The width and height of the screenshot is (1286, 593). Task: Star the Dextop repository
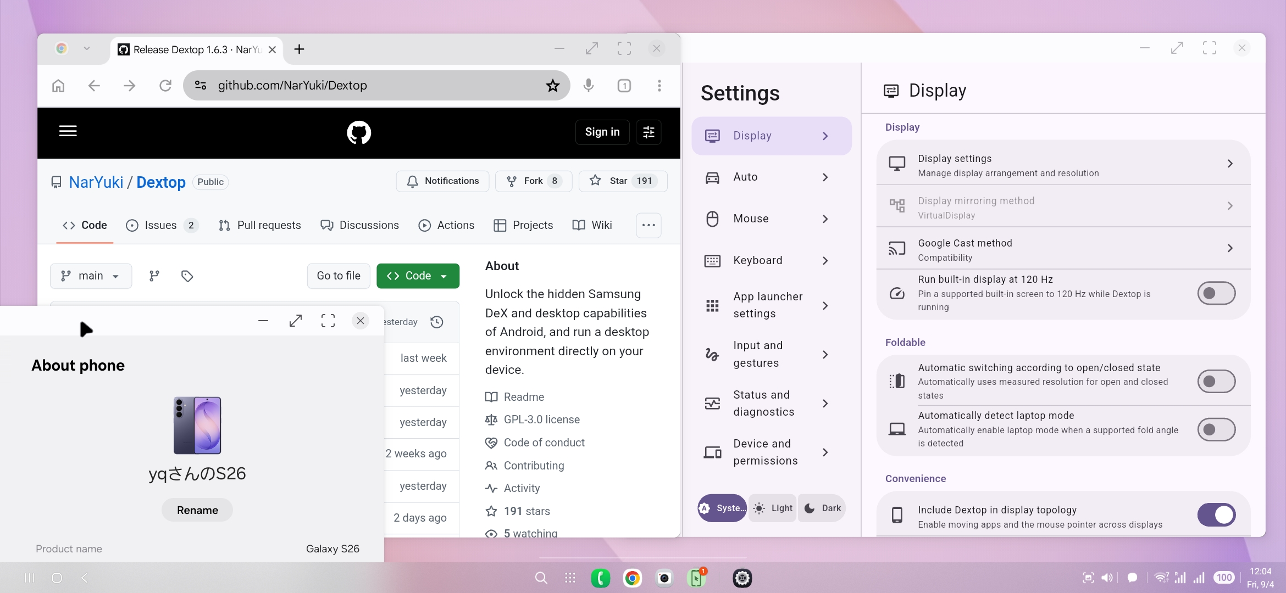coord(623,181)
